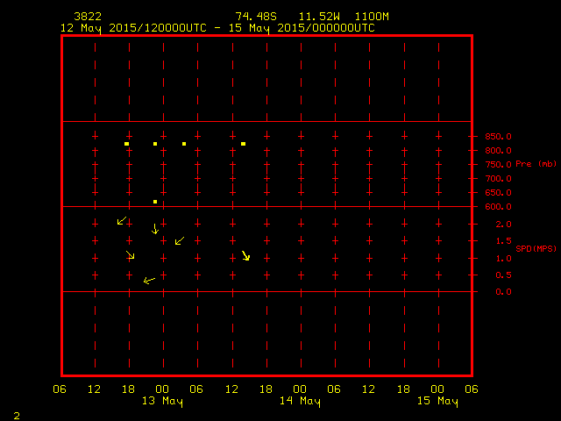Click the 700.0 pressure axis label
The image size is (561, 421).
[x=498, y=178]
